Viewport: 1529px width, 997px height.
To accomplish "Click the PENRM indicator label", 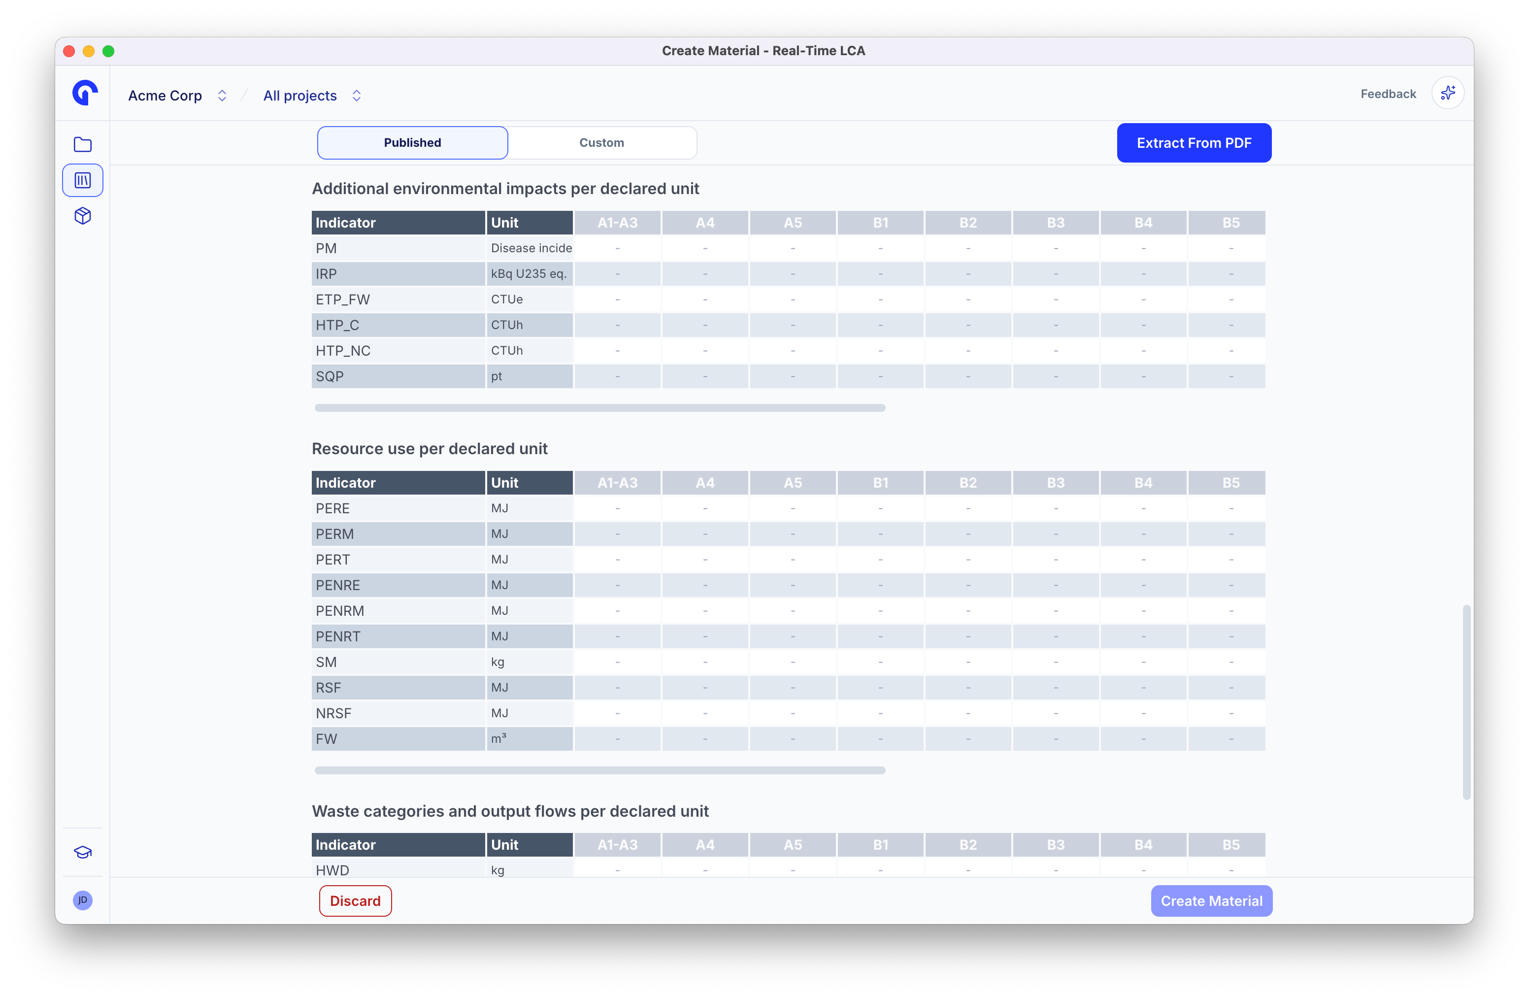I will [x=340, y=611].
